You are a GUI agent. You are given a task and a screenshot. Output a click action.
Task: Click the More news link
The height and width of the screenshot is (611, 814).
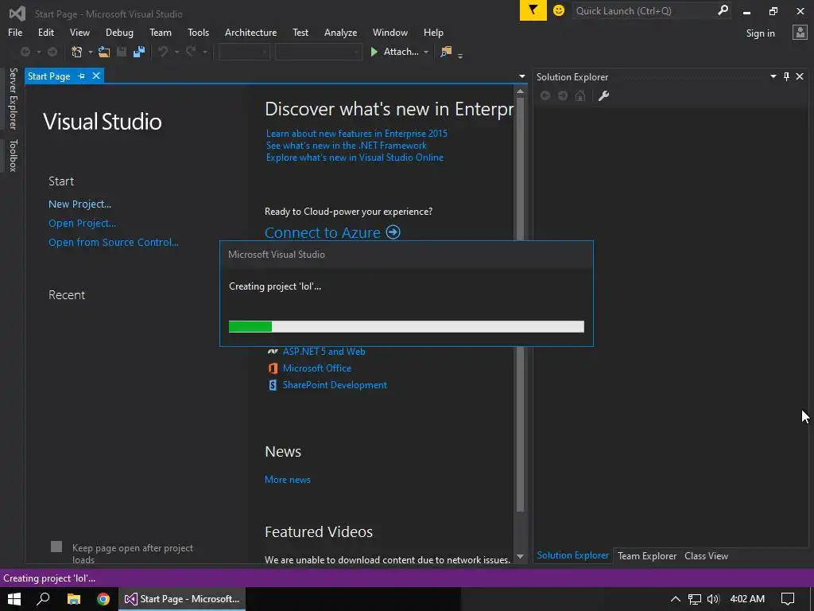[x=288, y=480]
